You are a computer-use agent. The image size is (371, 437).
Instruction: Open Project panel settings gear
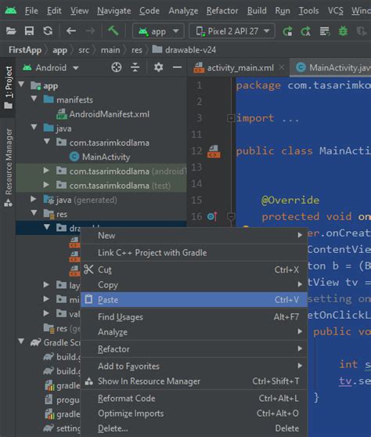tap(158, 67)
